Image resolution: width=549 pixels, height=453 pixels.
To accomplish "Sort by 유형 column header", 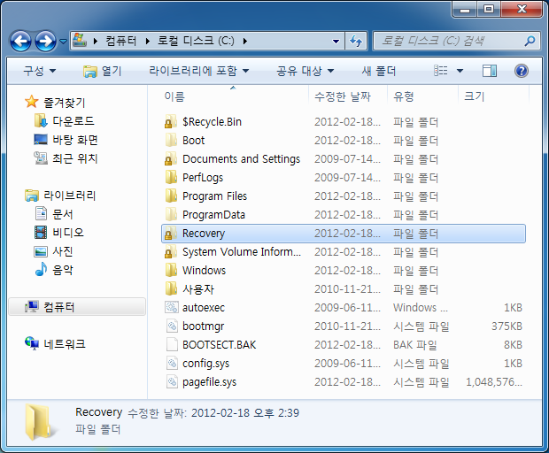I will click(404, 96).
